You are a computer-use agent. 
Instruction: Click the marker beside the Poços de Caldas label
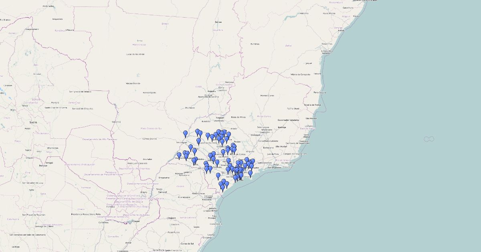click(234, 150)
